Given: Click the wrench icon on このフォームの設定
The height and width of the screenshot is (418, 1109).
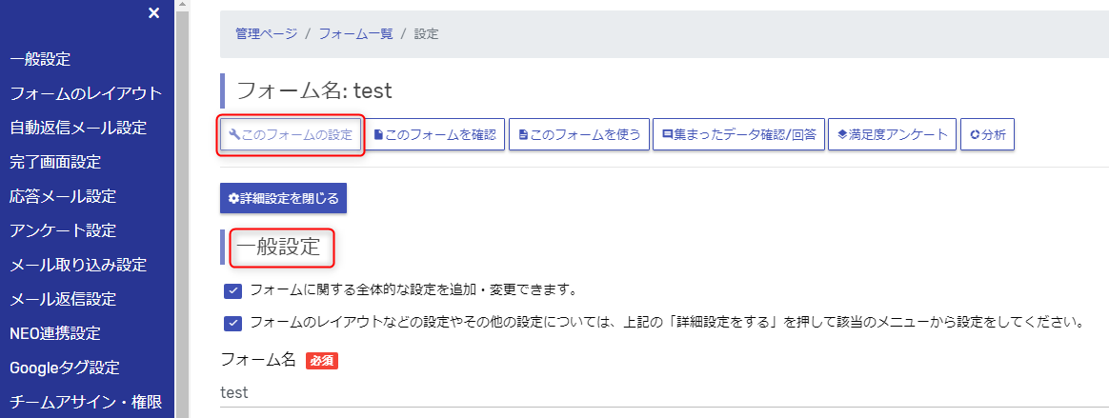Looking at the screenshot, I should [x=235, y=134].
